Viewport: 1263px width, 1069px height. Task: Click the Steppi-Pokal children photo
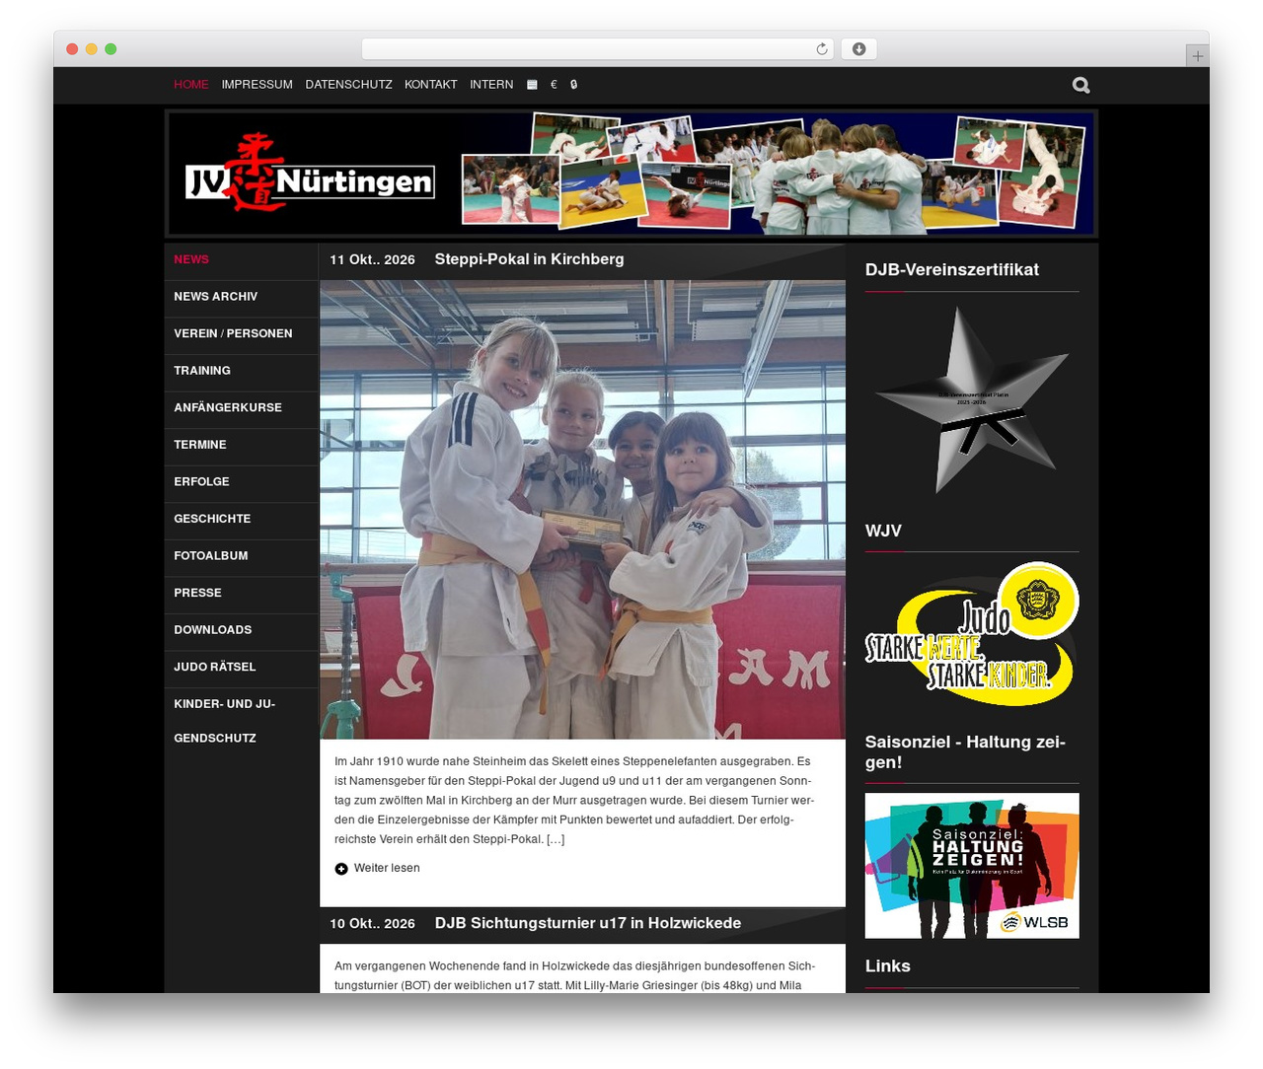pyautogui.click(x=582, y=510)
